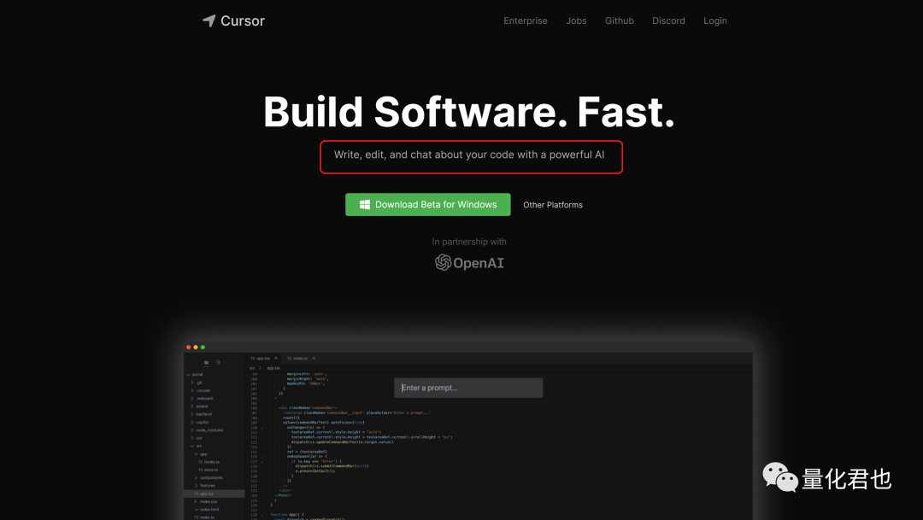Viewport: 923px width, 520px height.
Task: Switch to the index.ts editor tab
Action: 298,359
